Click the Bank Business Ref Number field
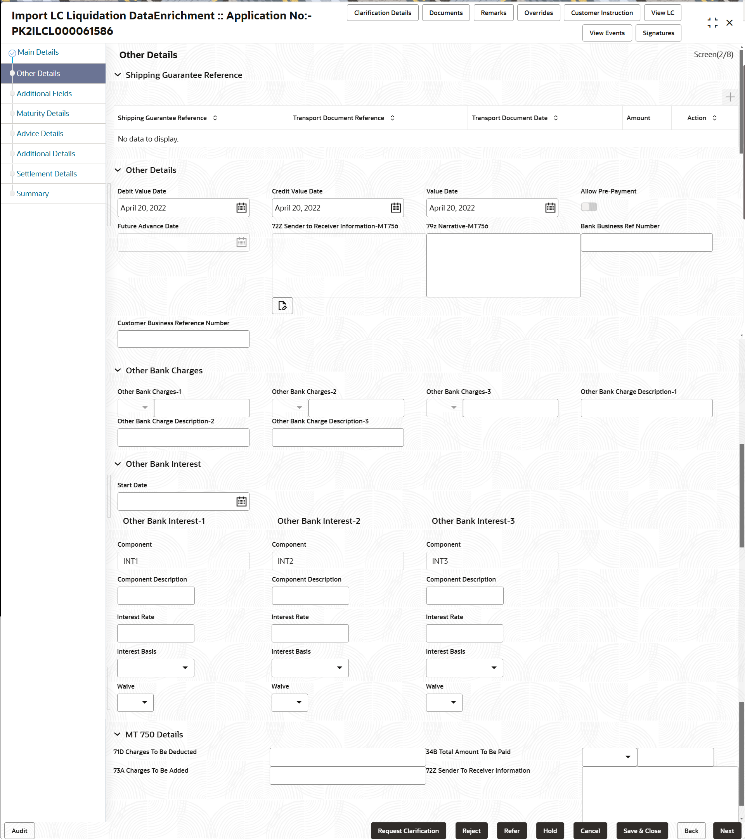The image size is (745, 839). tap(646, 243)
